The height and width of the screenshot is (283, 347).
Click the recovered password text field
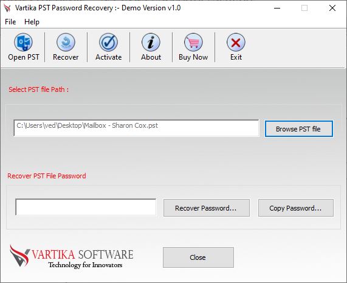point(86,207)
